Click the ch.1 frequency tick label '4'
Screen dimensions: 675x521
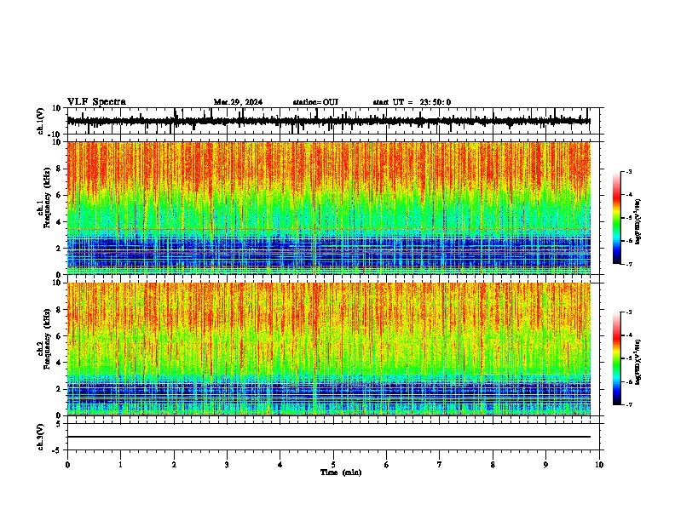(59, 222)
